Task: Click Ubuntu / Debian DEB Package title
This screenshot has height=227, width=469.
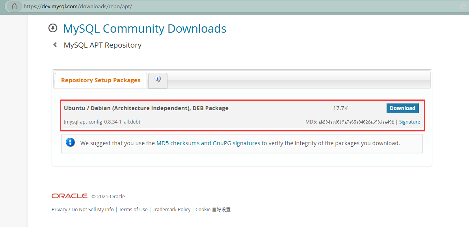Action: [x=146, y=108]
